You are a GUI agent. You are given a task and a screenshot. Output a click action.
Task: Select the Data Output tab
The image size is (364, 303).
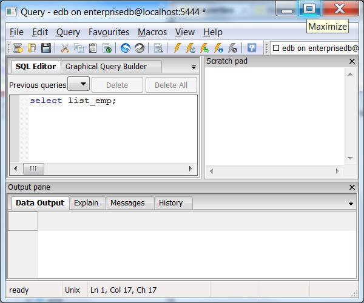click(x=40, y=203)
